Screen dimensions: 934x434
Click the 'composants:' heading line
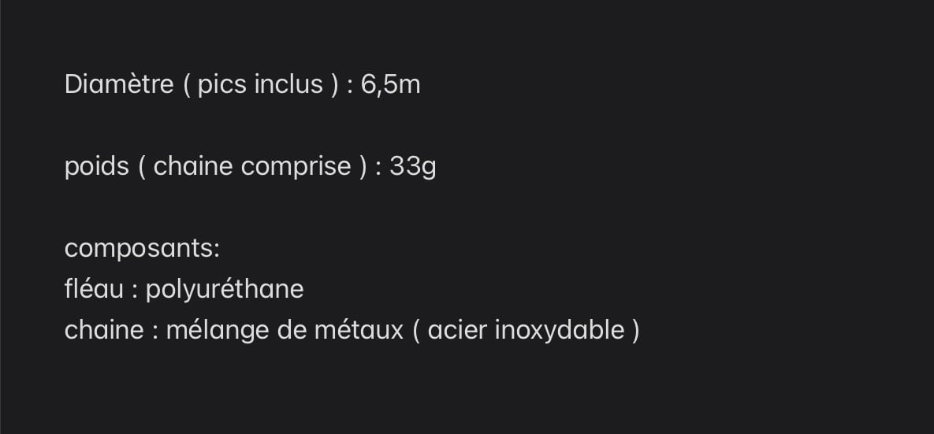(x=142, y=249)
